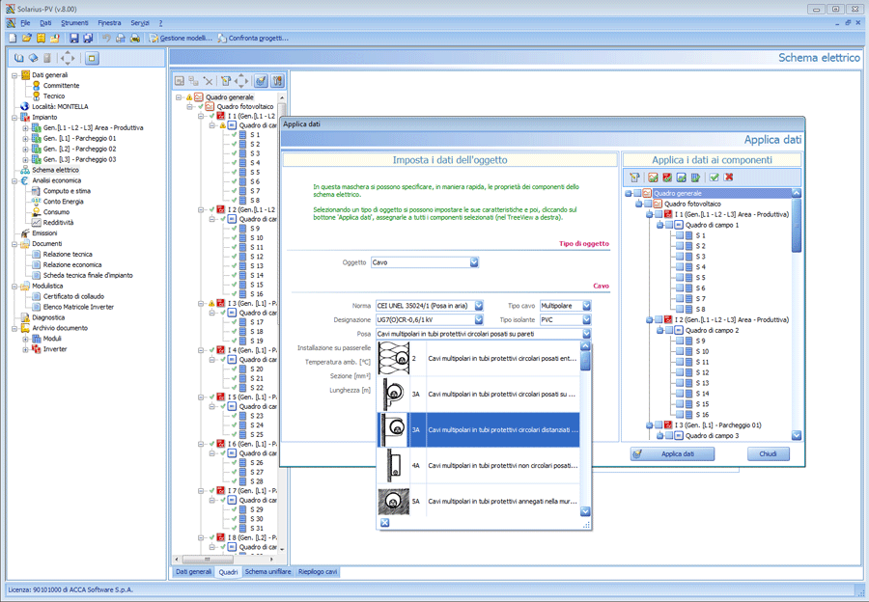Close the Posa dropdown list with X icon
This screenshot has width=869, height=602.
coord(384,523)
